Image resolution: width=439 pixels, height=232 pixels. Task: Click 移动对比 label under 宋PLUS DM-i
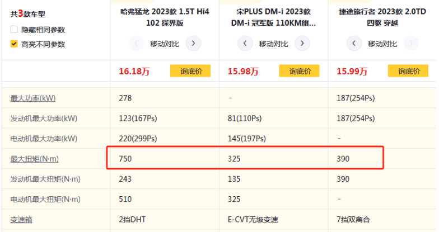pos(273,44)
